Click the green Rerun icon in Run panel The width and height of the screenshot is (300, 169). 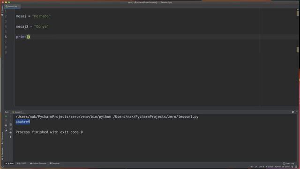(6, 116)
